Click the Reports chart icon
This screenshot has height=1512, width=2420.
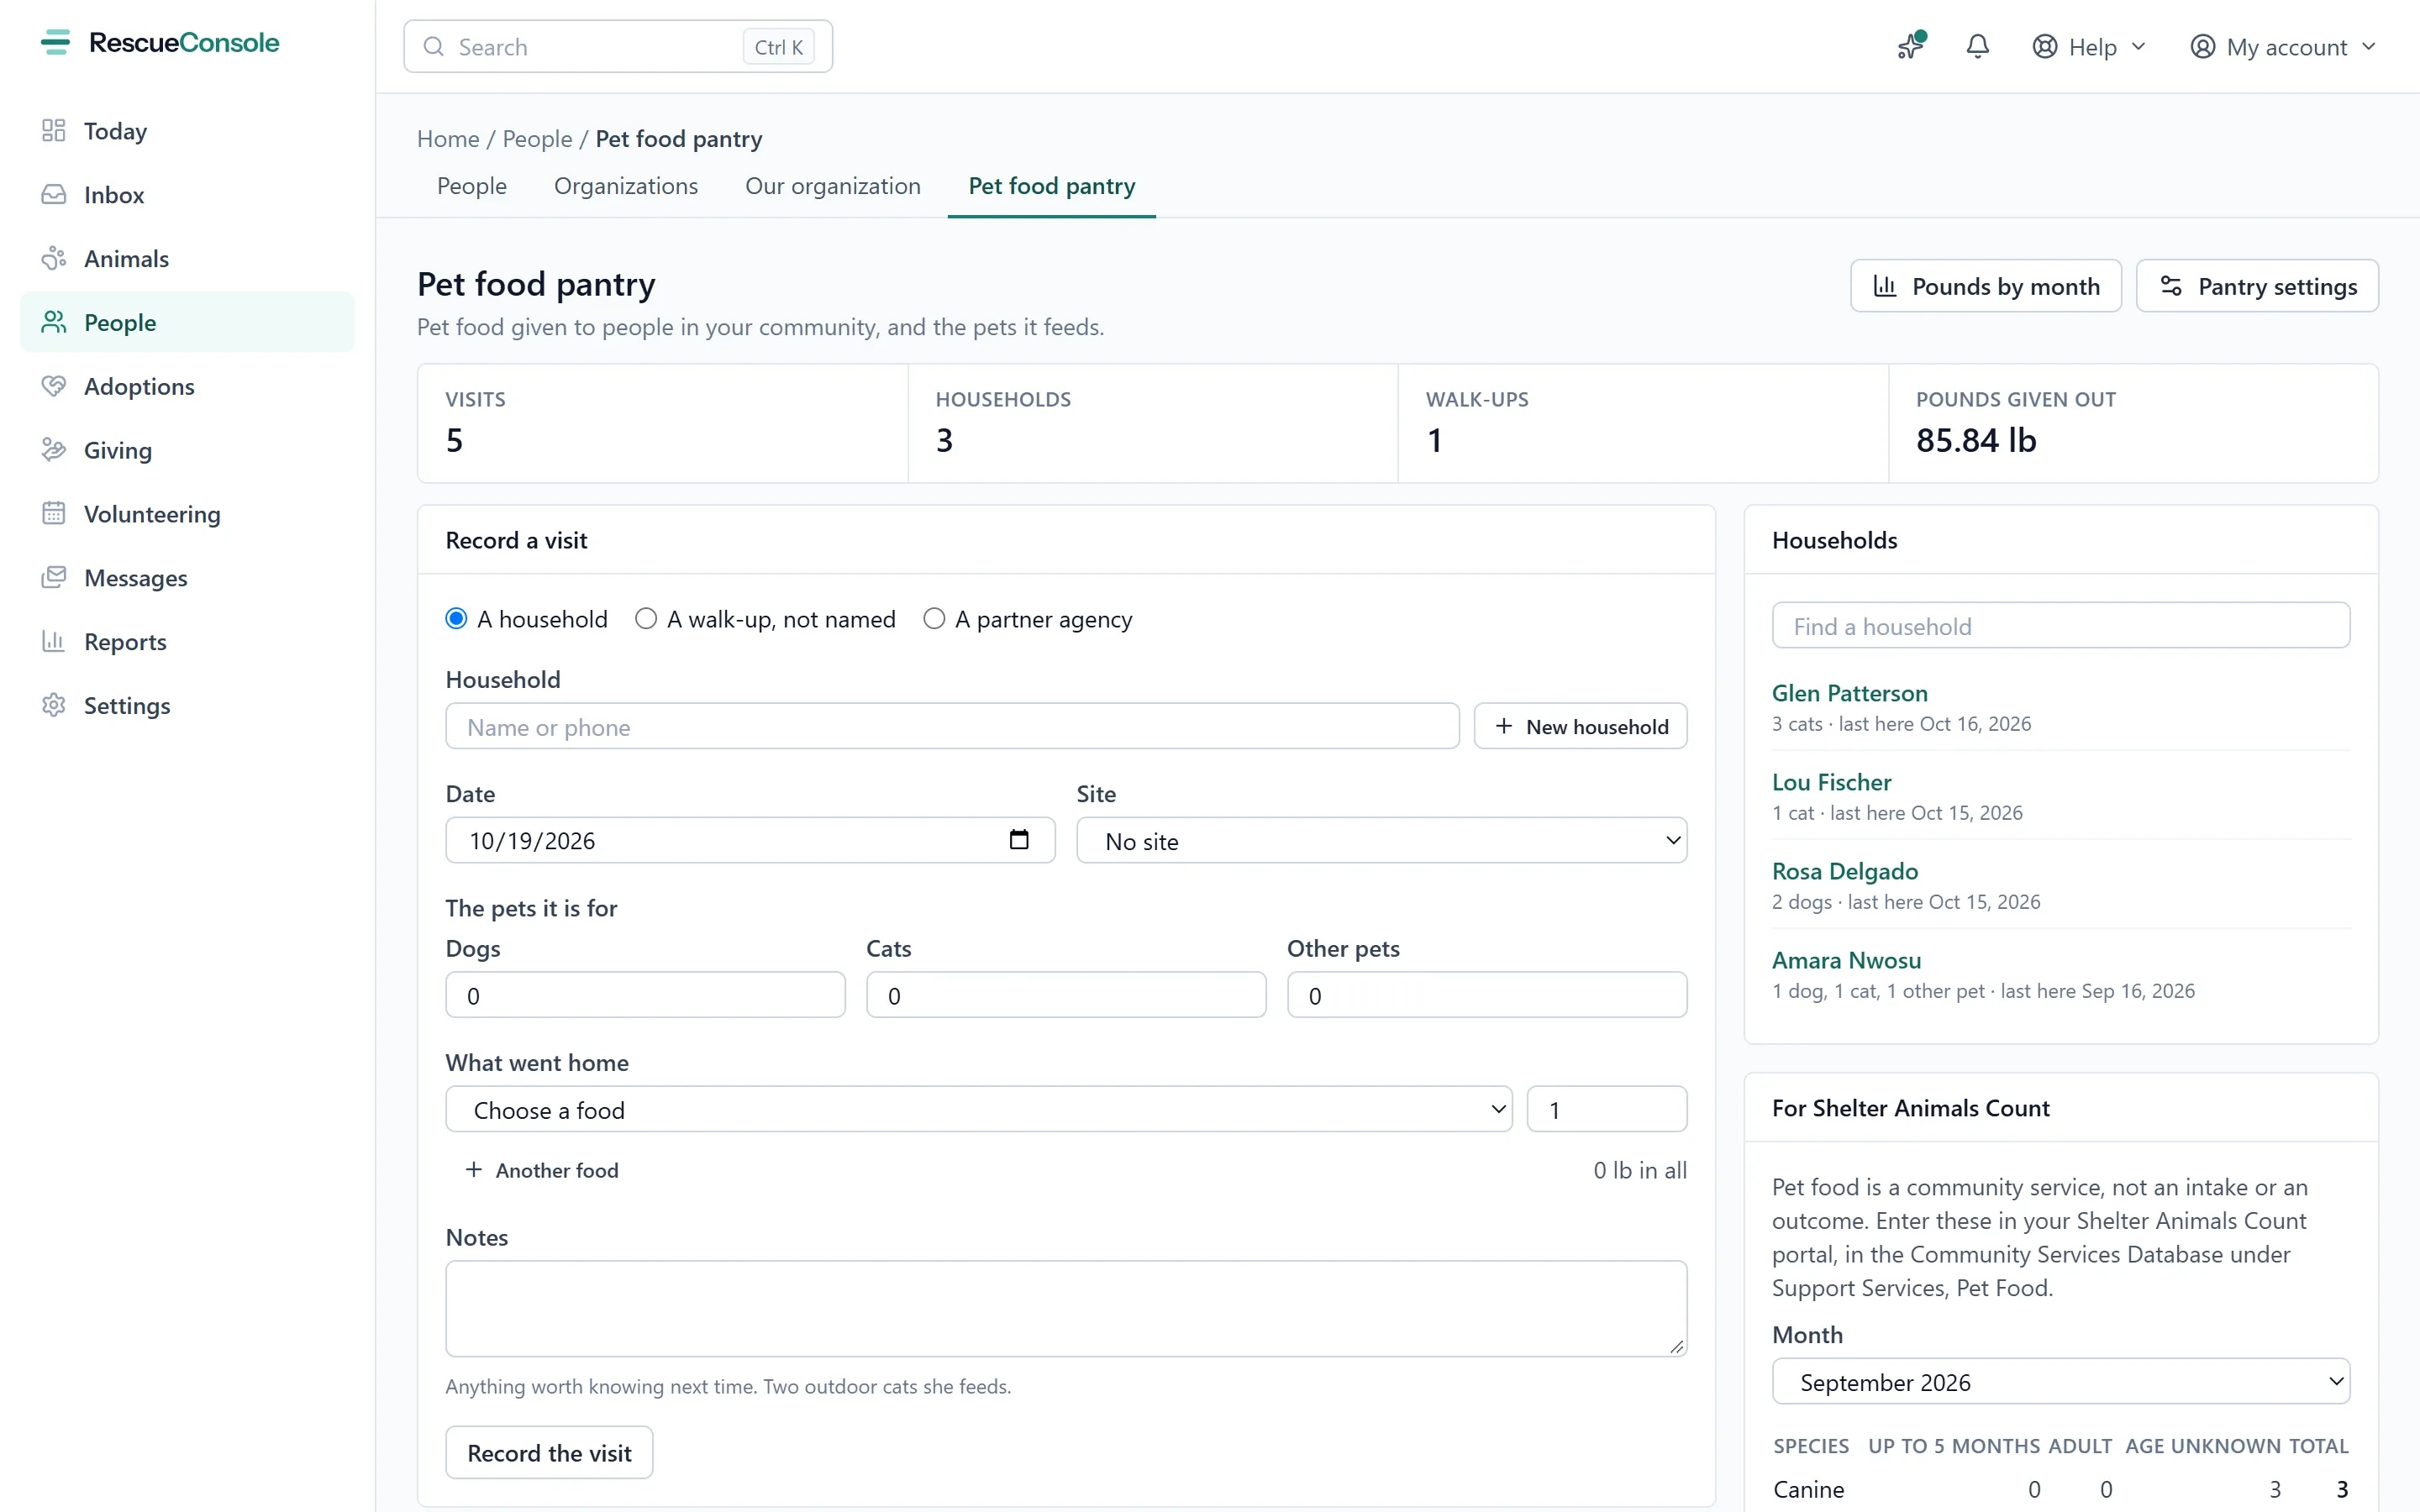click(x=54, y=642)
